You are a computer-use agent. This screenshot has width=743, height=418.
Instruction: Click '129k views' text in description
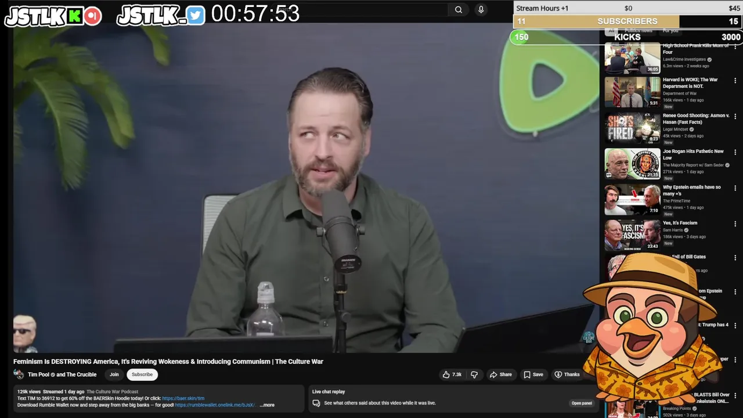(x=29, y=392)
